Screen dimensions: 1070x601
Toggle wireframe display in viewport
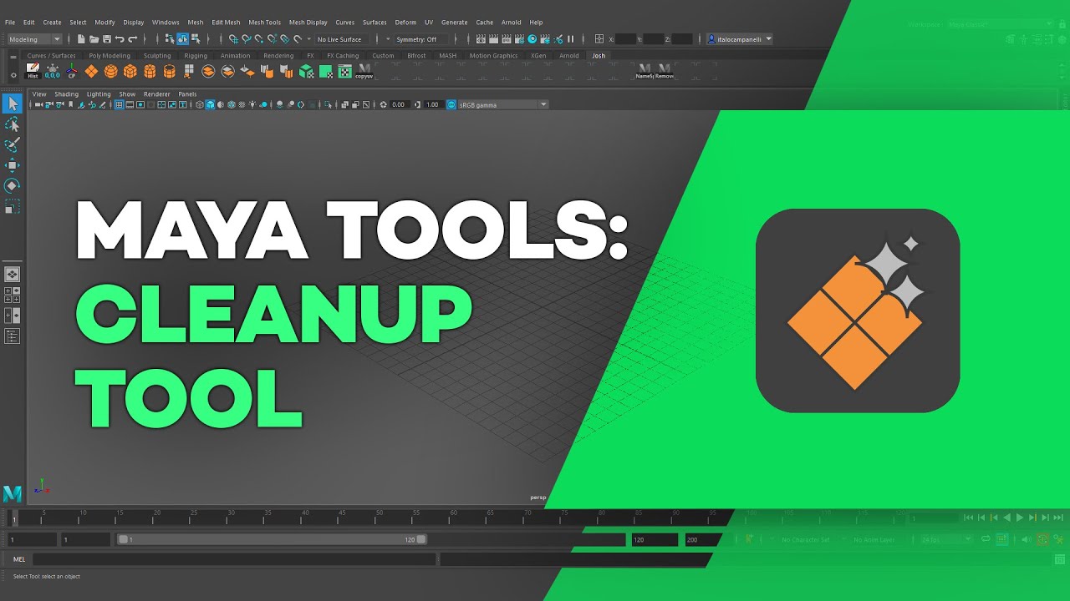(x=199, y=104)
